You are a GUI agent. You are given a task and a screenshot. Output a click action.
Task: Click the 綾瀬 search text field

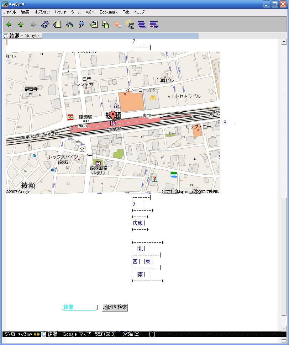click(80, 307)
